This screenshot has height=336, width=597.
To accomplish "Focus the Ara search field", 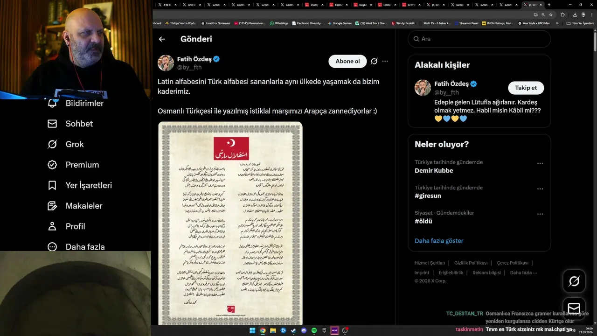I will [479, 39].
